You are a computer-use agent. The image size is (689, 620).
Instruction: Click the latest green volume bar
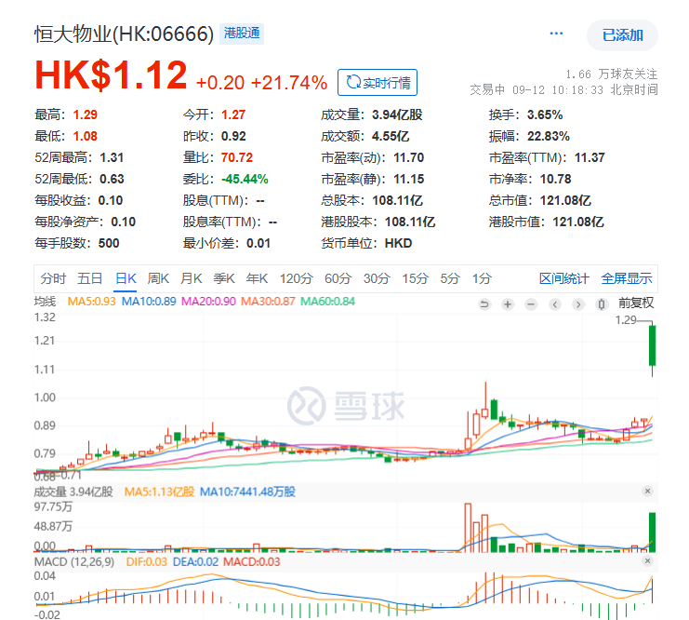(x=653, y=532)
